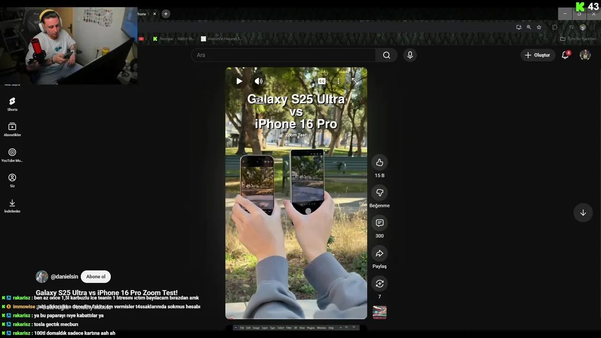
Task: Open the Rennpac Kick bookmark
Action: click(174, 38)
